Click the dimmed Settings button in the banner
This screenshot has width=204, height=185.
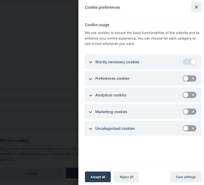pos(31,173)
